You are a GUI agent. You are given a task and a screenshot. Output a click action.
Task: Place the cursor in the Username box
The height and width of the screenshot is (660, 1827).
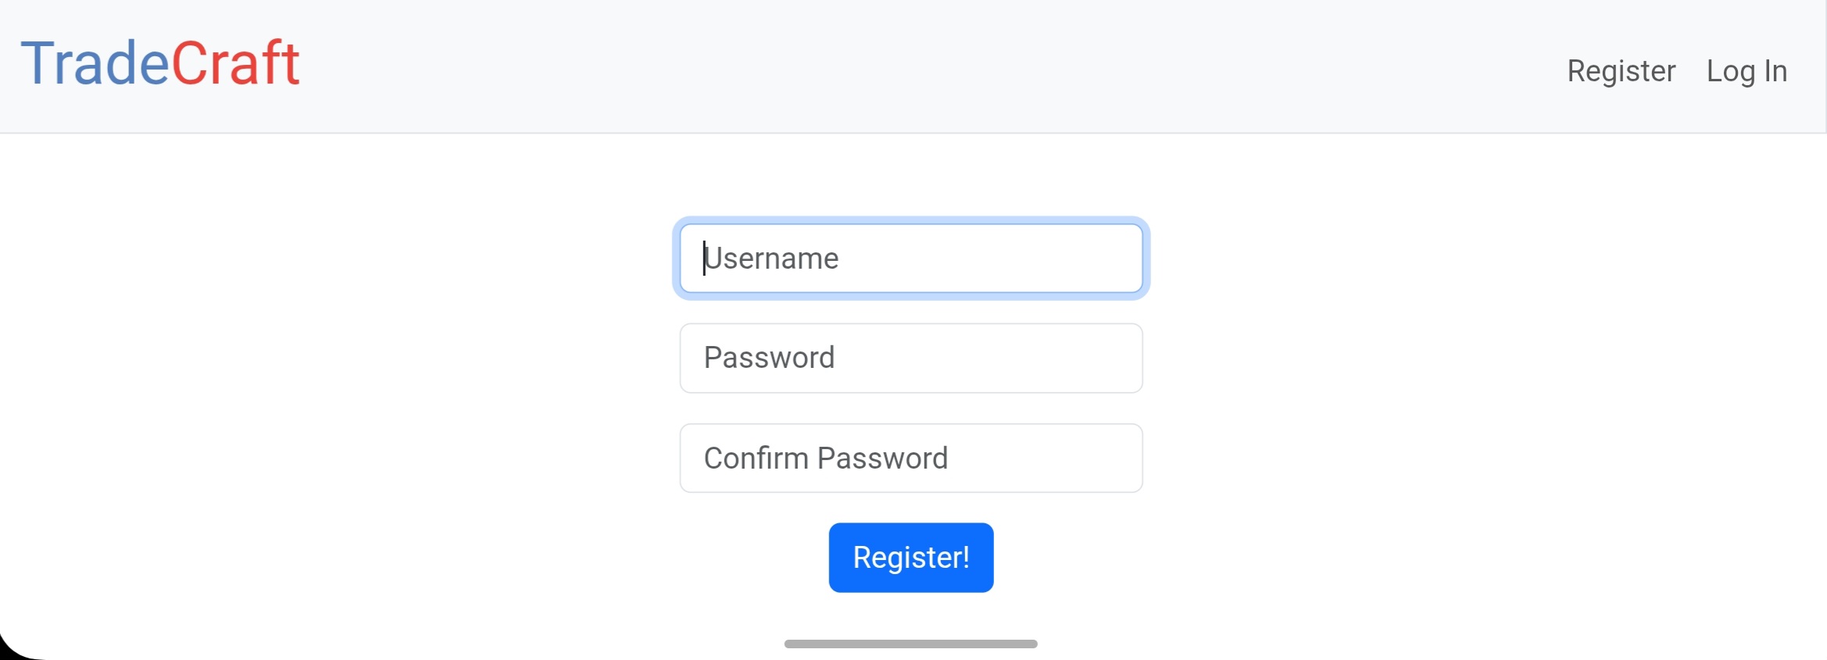pos(910,259)
